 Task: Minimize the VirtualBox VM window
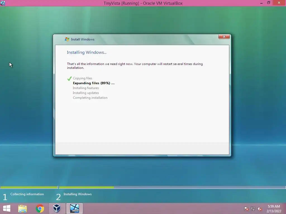(x=261, y=3)
